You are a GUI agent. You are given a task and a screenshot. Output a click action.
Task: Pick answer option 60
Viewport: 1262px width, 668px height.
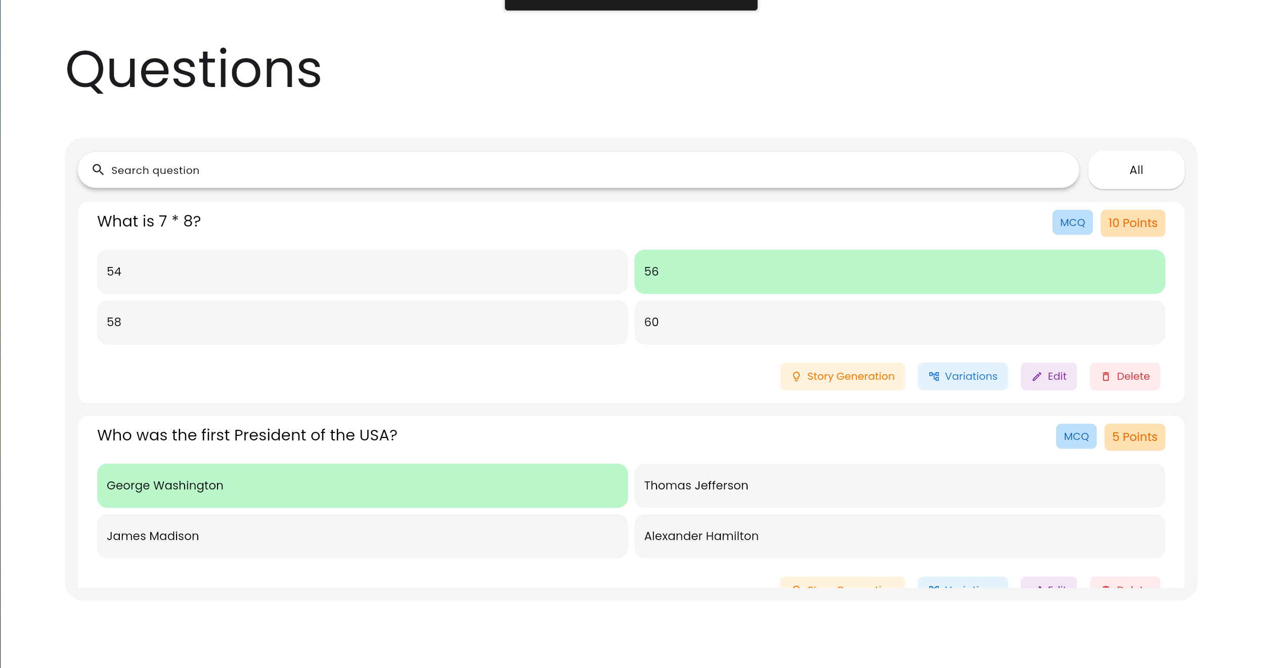899,322
